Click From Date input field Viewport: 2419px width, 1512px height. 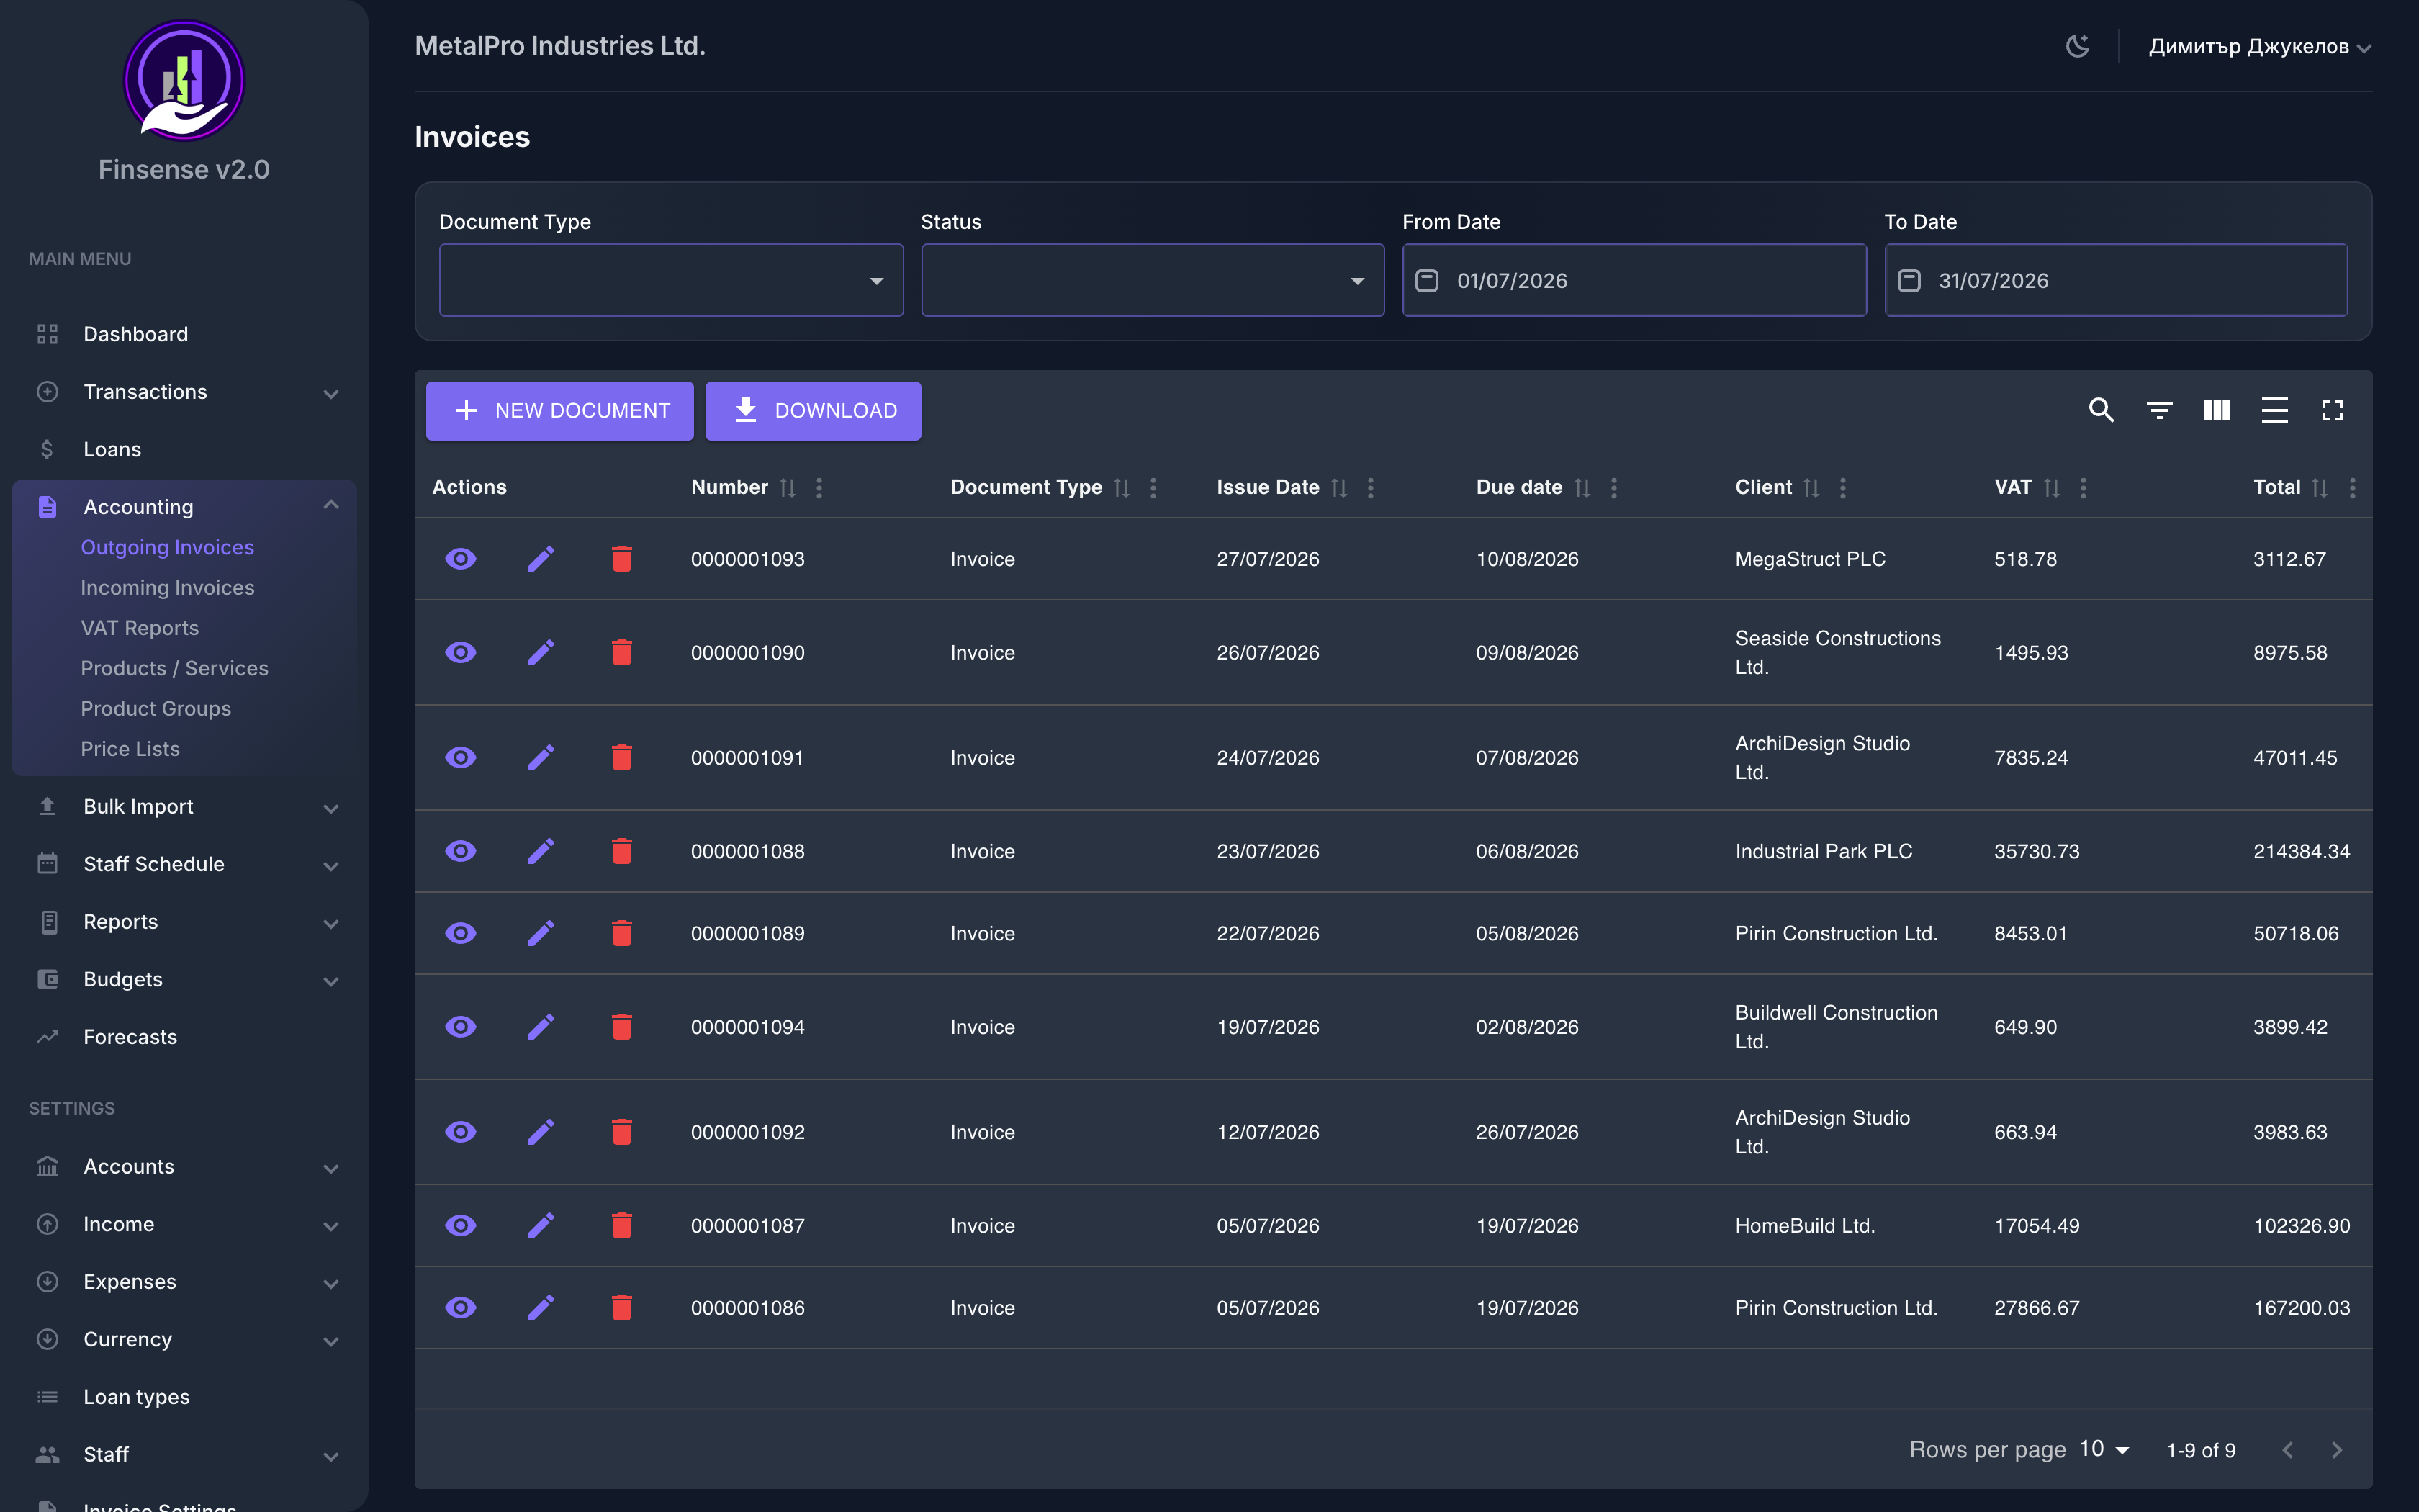tap(1634, 280)
